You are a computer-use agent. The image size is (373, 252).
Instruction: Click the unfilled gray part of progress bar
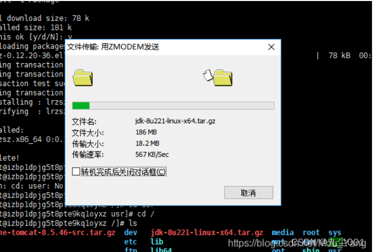(181, 106)
